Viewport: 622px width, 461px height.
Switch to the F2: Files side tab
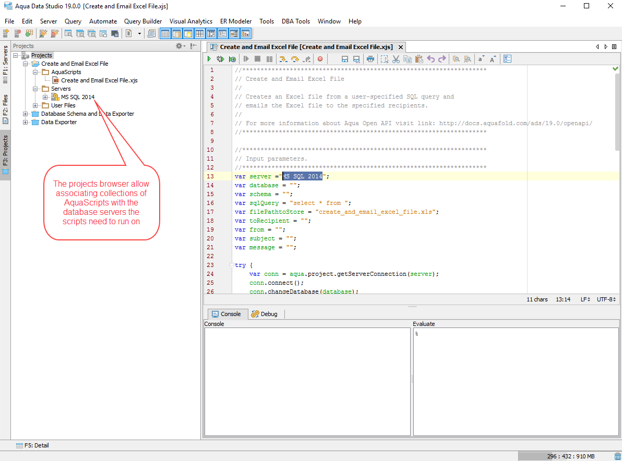(x=5, y=109)
